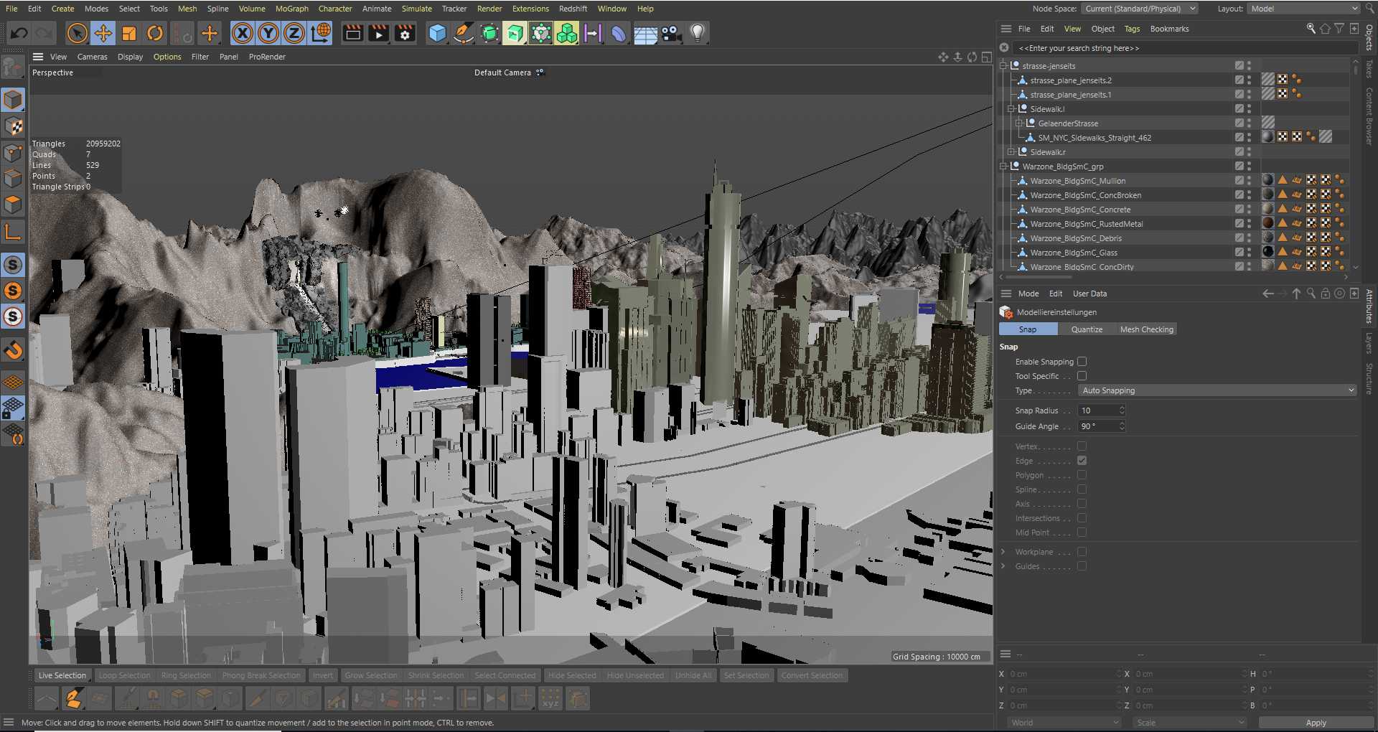Open Render Settings gear clapperboard icon
Viewport: 1378px width, 732px height.
[405, 33]
